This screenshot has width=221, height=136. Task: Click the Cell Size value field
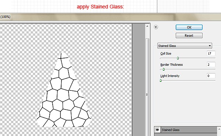[x=211, y=53]
